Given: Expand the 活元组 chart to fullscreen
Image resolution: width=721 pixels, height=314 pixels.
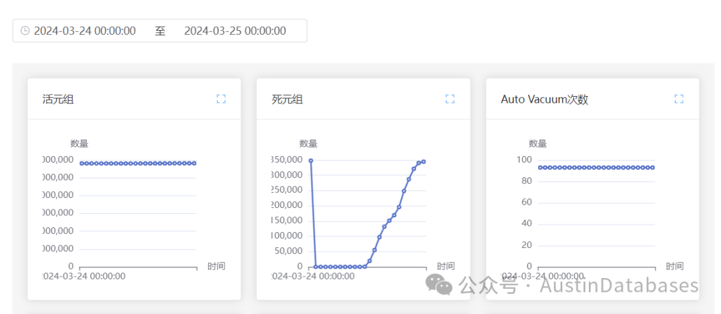Looking at the screenshot, I should pos(221,99).
